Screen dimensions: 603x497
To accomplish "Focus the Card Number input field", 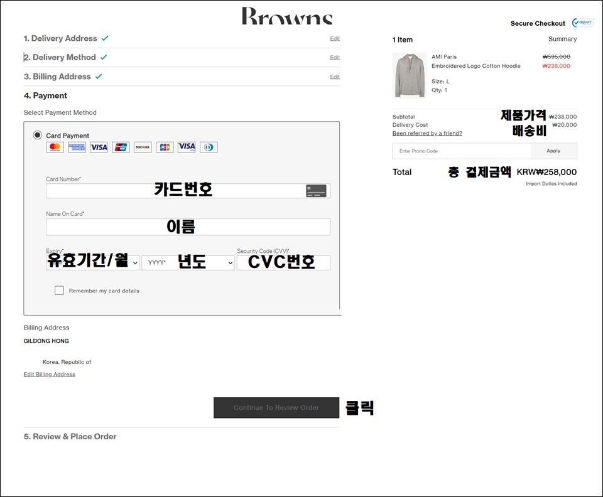I will click(188, 191).
